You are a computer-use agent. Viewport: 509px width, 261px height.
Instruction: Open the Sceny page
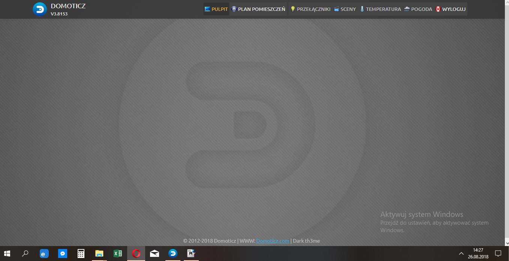345,9
